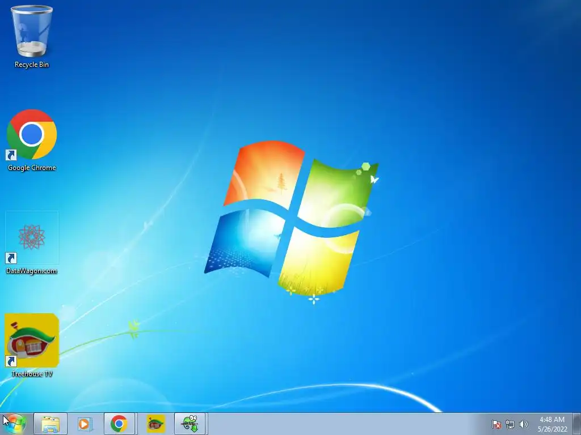
Task: Launch Windows Media Player from the taskbar
Action: click(x=85, y=424)
